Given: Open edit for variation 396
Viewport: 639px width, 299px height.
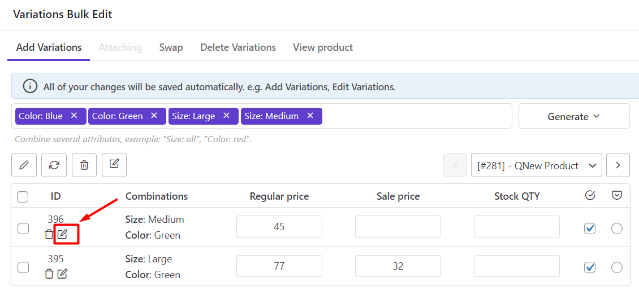Looking at the screenshot, I should (x=63, y=234).
